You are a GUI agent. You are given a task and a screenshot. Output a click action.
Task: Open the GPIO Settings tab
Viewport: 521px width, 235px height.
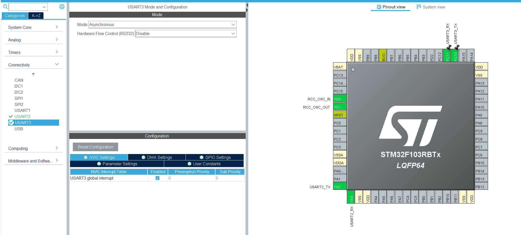pyautogui.click(x=215, y=157)
